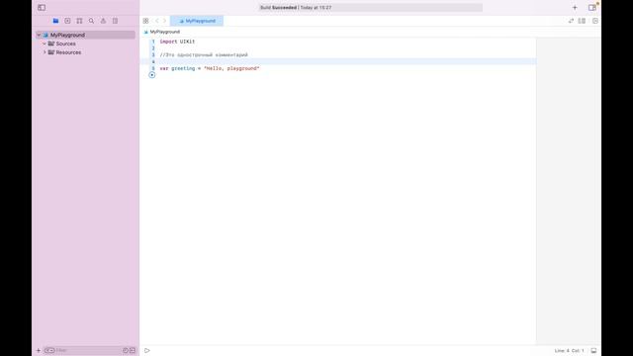Select MyPlayground in project navigator

click(86, 36)
